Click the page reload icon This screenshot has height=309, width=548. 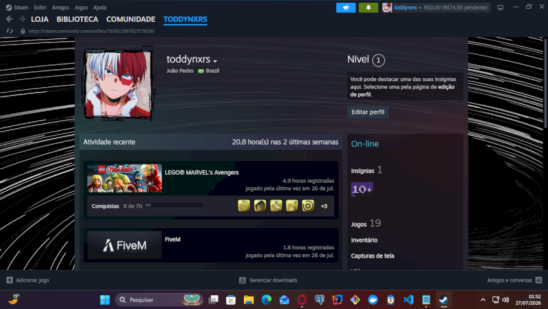(10, 31)
